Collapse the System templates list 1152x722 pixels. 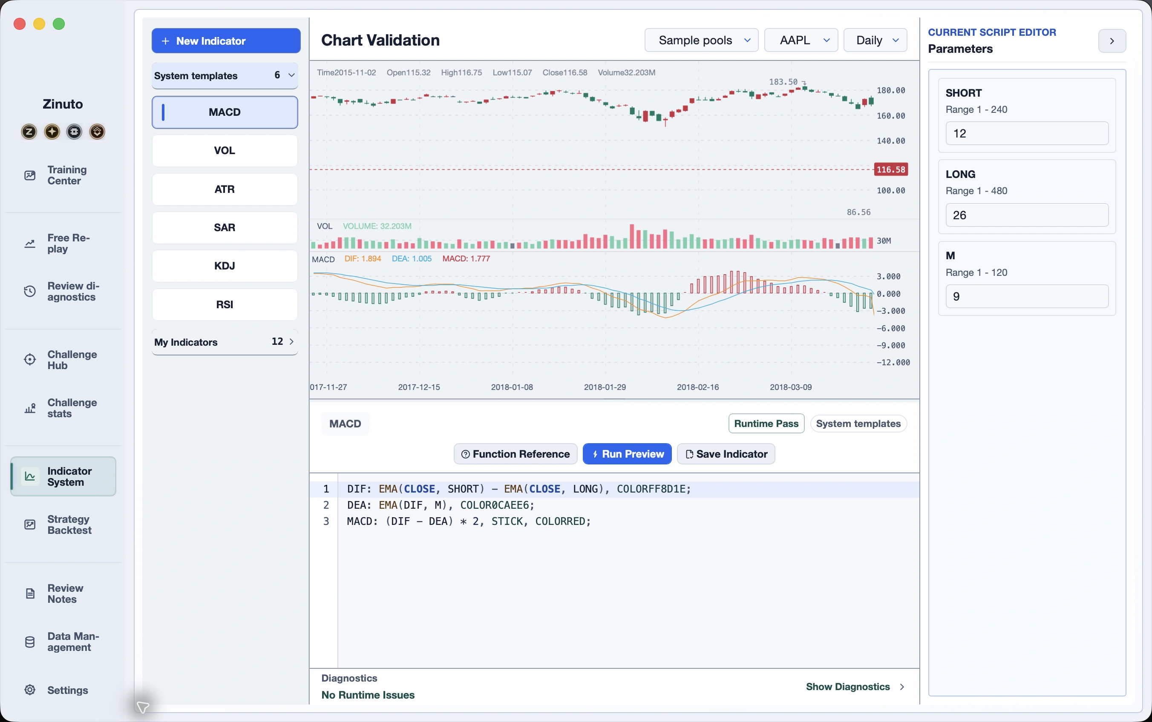click(291, 75)
